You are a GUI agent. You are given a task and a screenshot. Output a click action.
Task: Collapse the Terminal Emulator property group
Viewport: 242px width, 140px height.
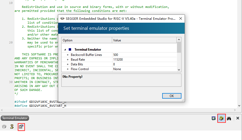pyautogui.click(x=65, y=50)
